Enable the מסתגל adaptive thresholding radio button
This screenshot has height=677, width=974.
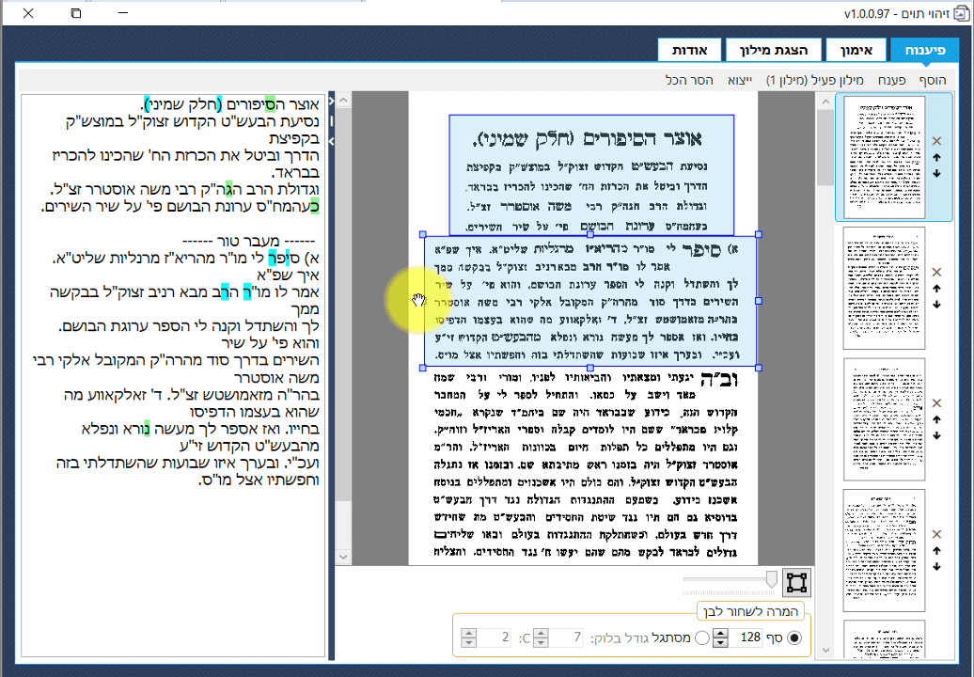click(x=701, y=638)
